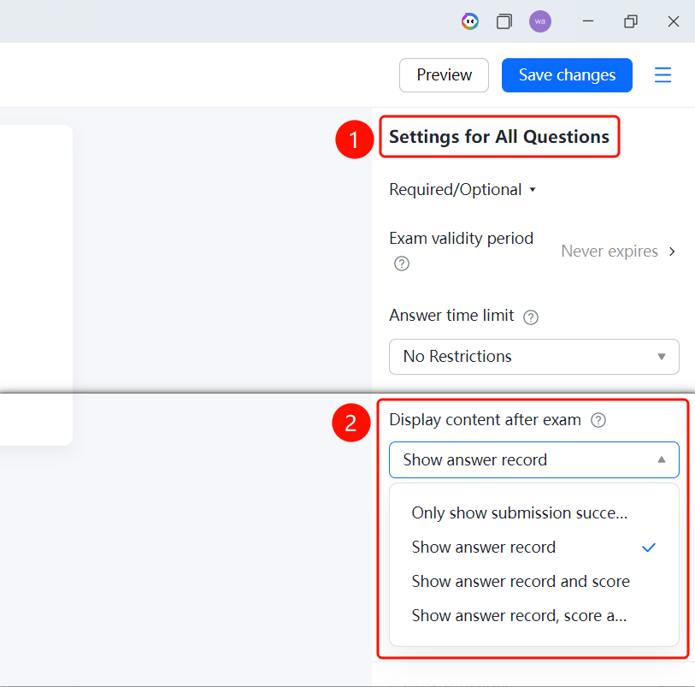Save changes to the exam
Screen dimensions: 695x687
(x=567, y=75)
